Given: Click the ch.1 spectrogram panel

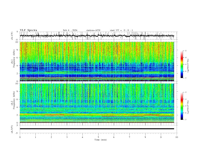Looking at the screenshot, I should 97,61.
